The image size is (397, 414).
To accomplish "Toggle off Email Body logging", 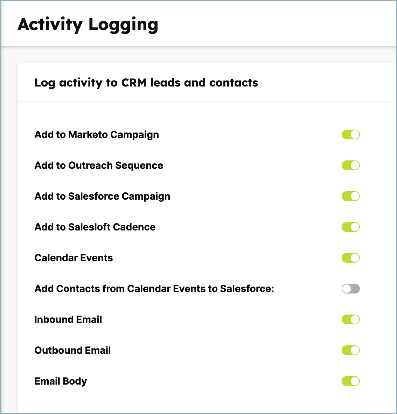I will click(350, 381).
